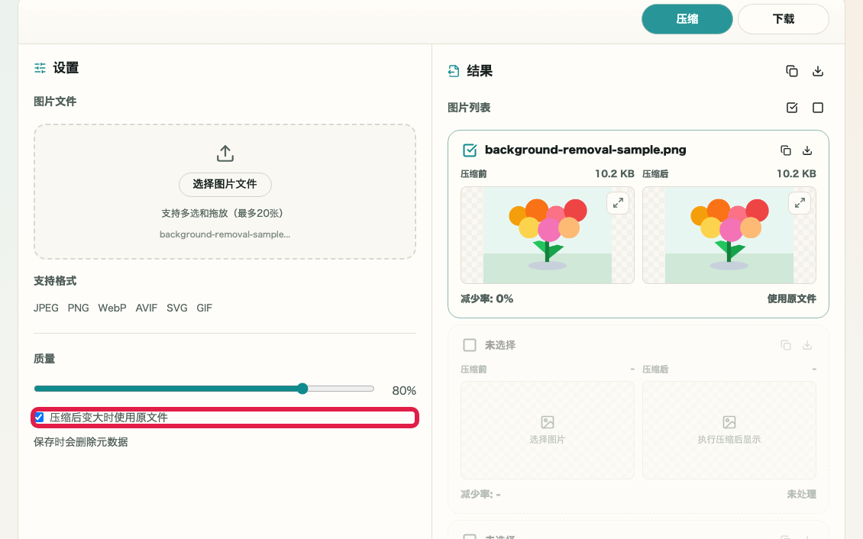Download all results via the results header download icon
The height and width of the screenshot is (539, 863).
[x=818, y=71]
